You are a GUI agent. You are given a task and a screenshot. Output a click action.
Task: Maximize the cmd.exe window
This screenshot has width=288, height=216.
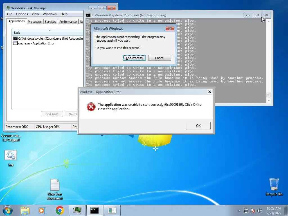(x=257, y=15)
